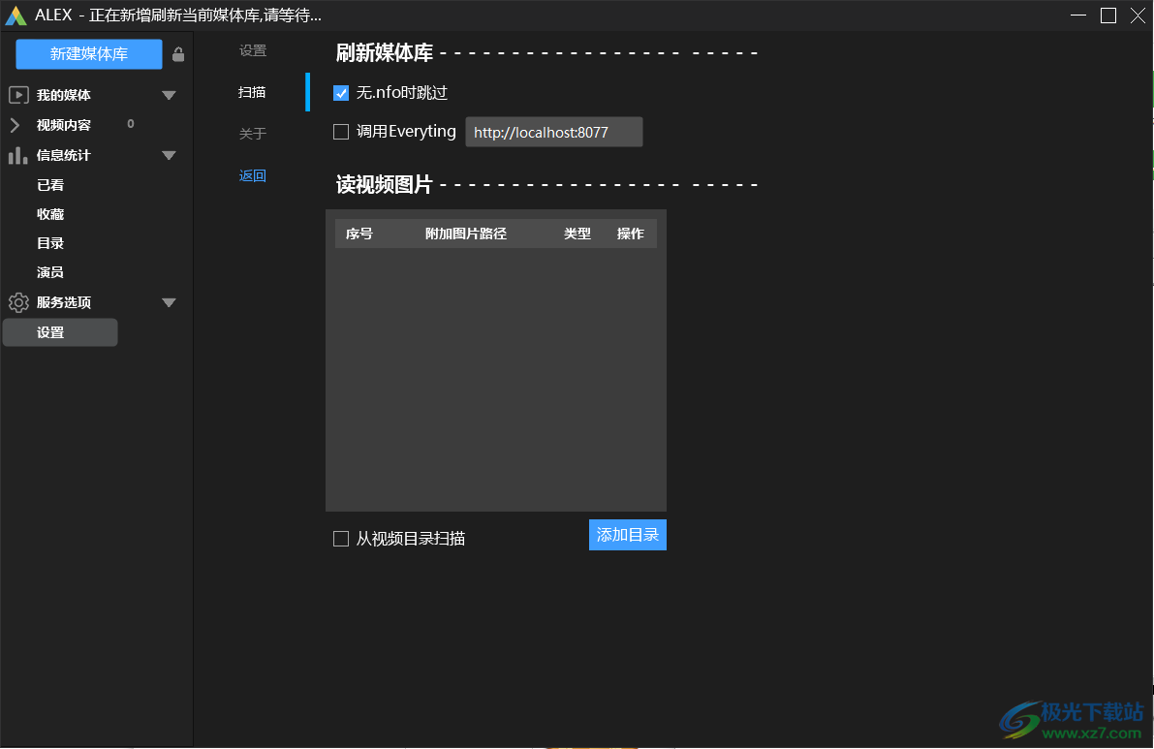Click the 返回 link
1154x749 pixels.
(252, 175)
